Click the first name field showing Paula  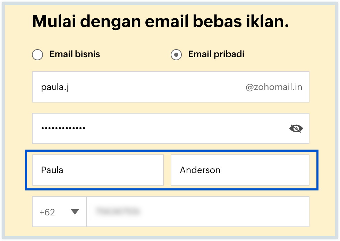(97, 170)
